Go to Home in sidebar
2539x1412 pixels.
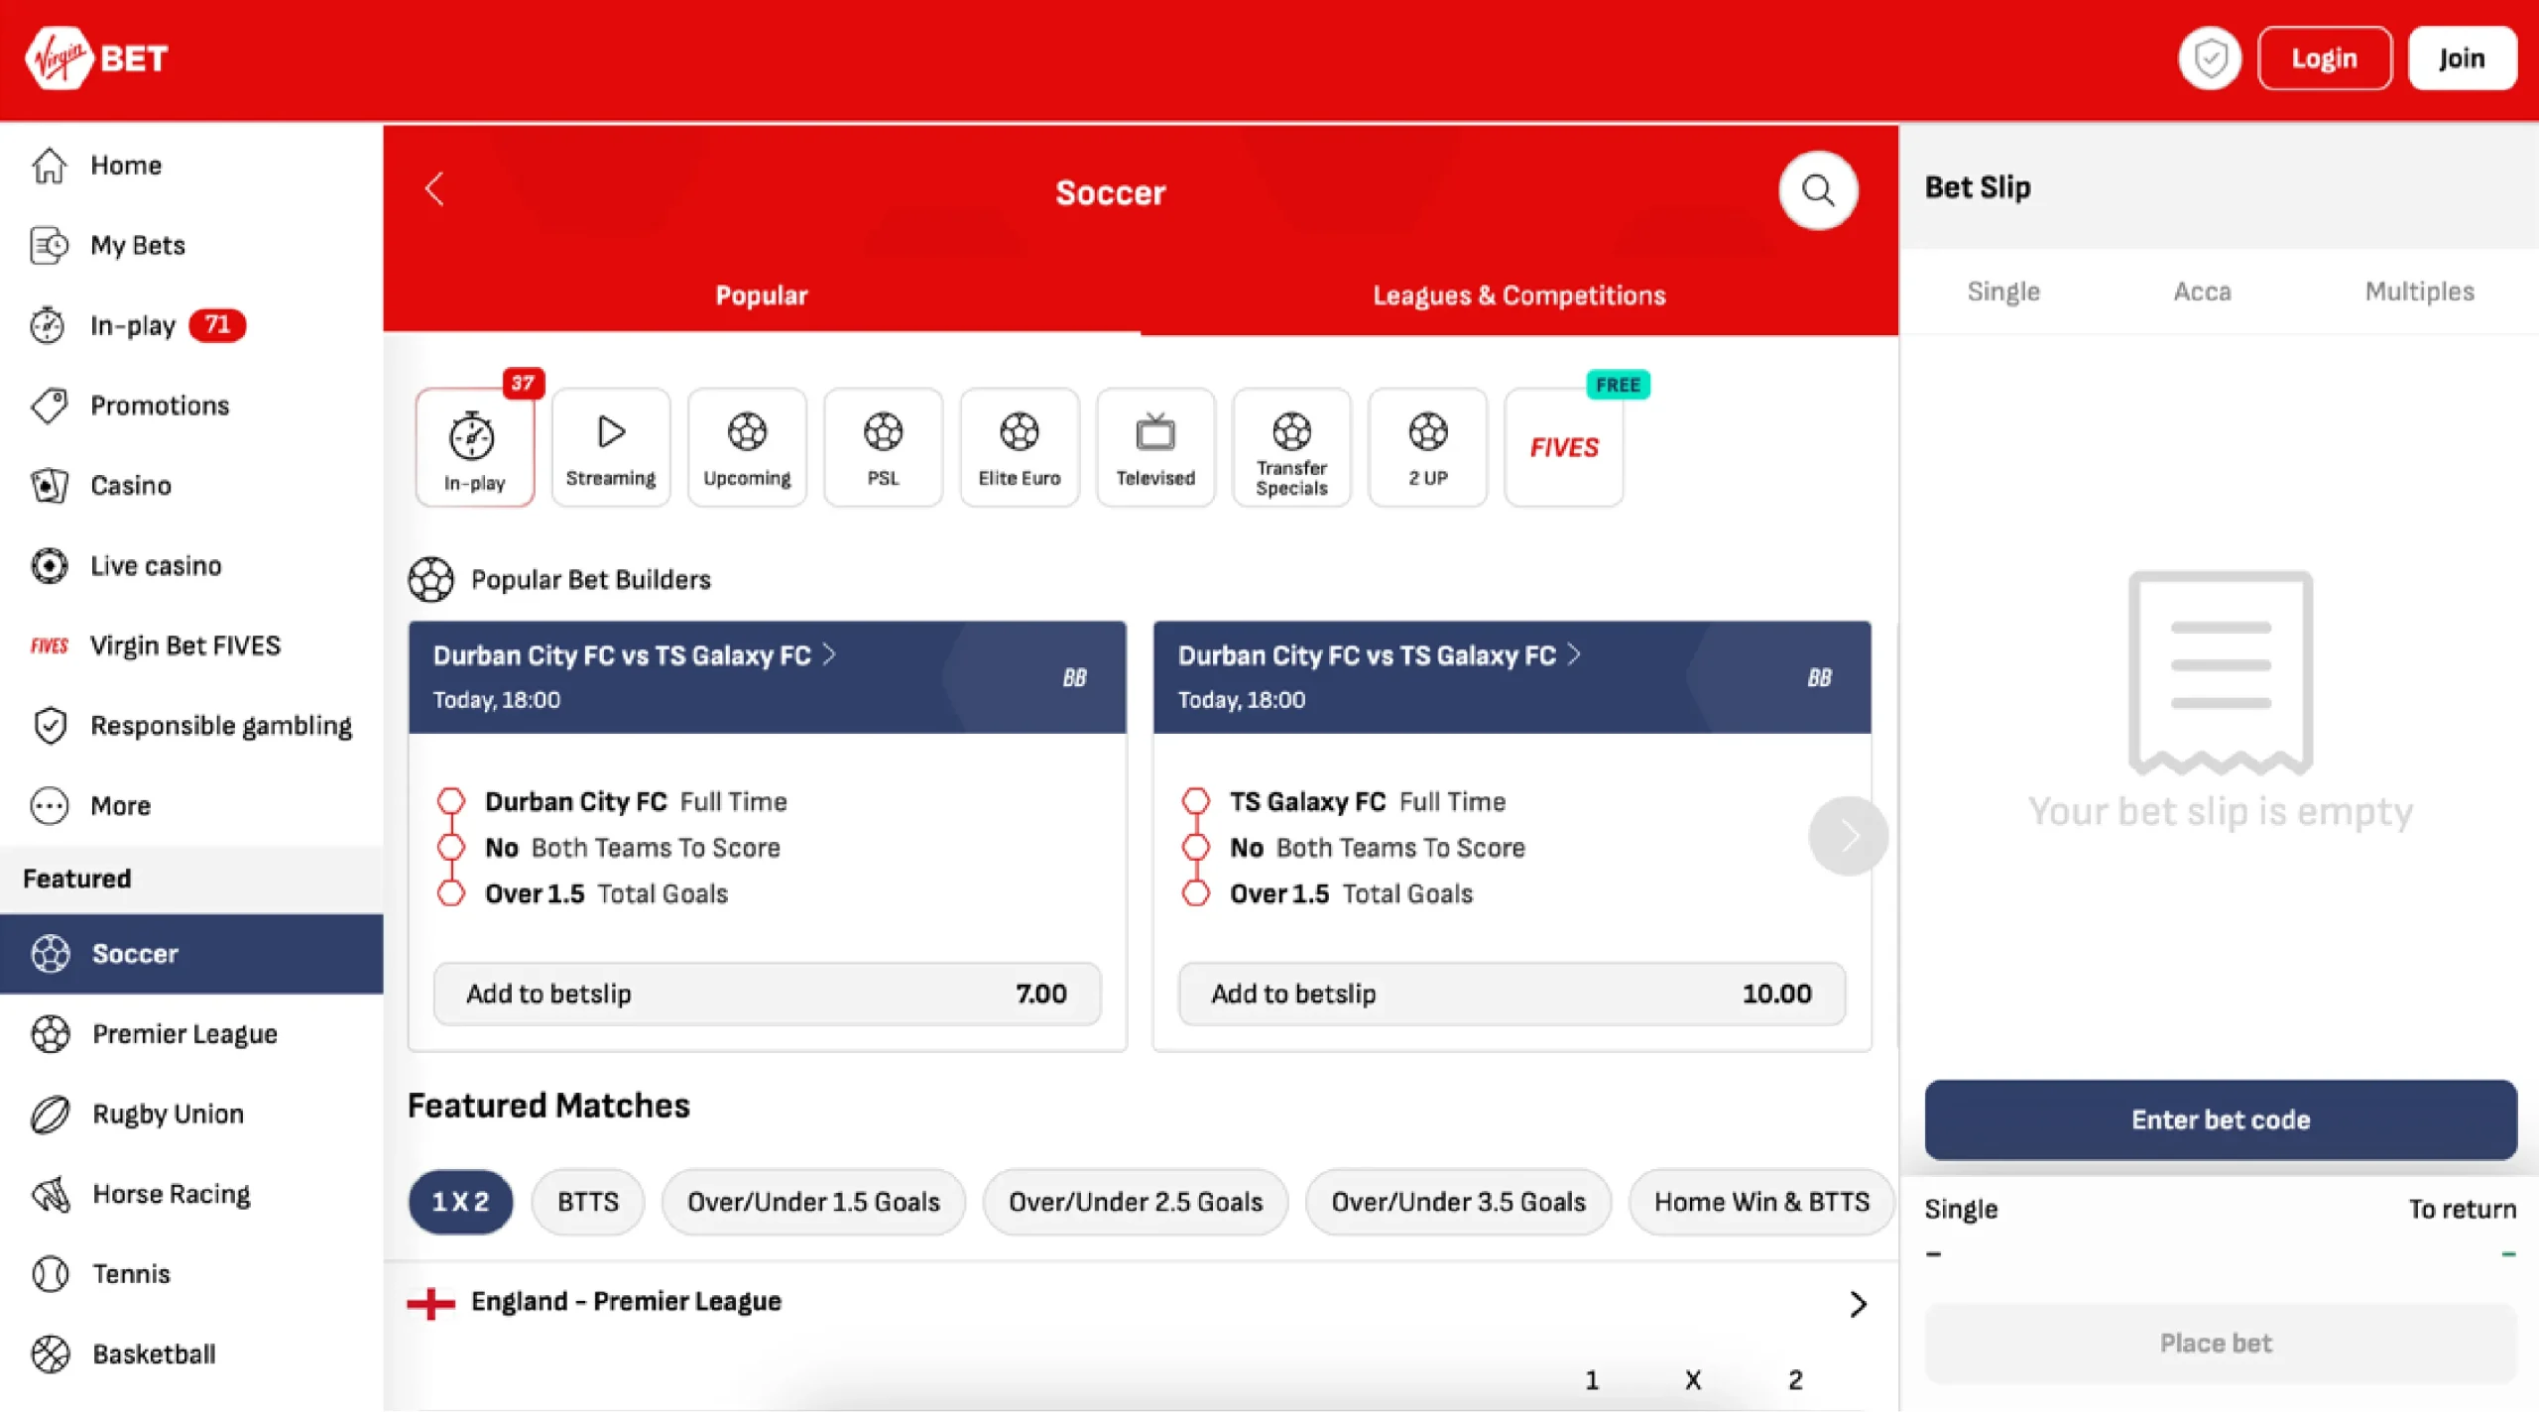(191, 166)
